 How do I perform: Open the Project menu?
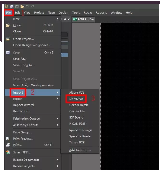(x=39, y=13)
